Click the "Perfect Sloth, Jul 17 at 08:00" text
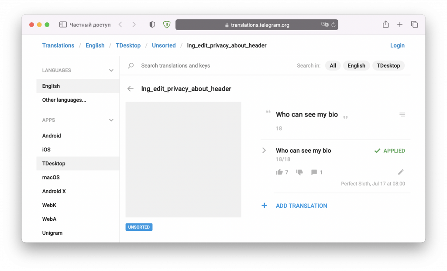This screenshot has width=447, height=271. (x=373, y=184)
